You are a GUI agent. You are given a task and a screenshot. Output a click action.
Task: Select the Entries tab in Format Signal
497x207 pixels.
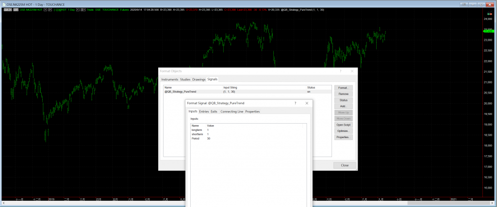204,111
